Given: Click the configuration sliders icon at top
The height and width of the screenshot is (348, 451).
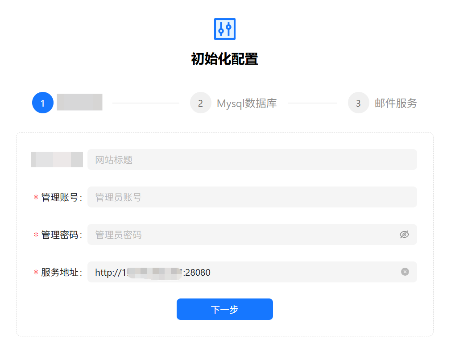Looking at the screenshot, I should point(224,29).
